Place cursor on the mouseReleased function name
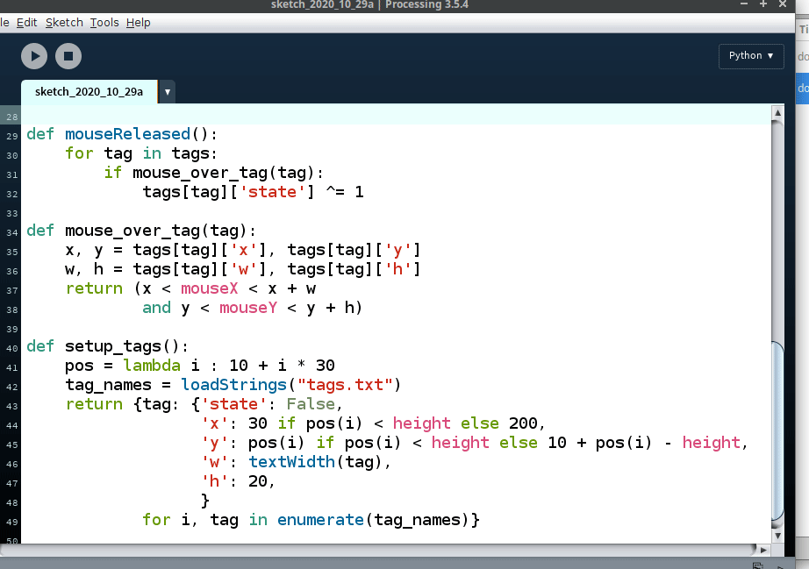 coord(127,134)
